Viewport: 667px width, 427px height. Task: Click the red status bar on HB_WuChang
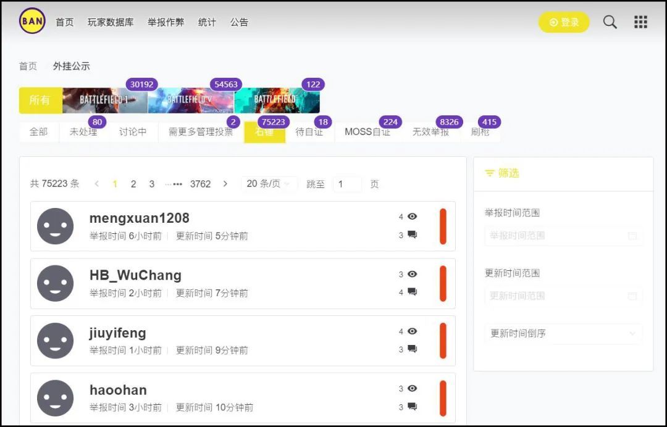click(x=443, y=283)
